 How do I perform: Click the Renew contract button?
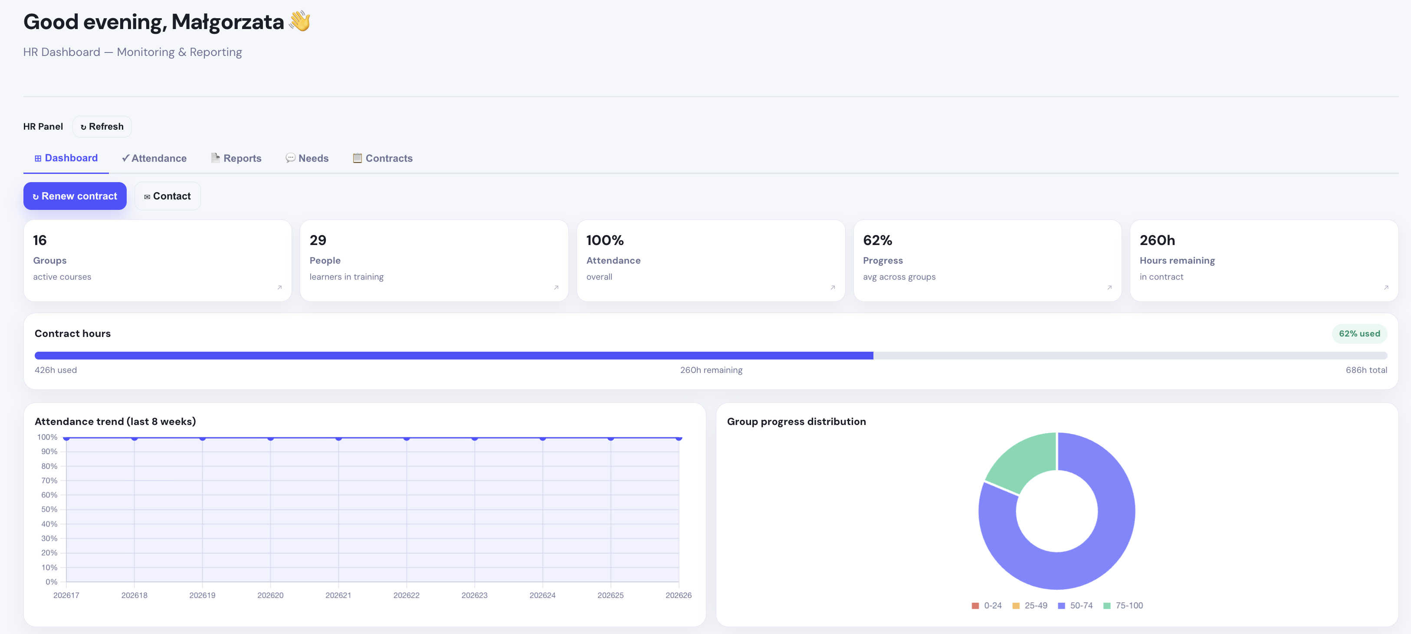pyautogui.click(x=75, y=196)
